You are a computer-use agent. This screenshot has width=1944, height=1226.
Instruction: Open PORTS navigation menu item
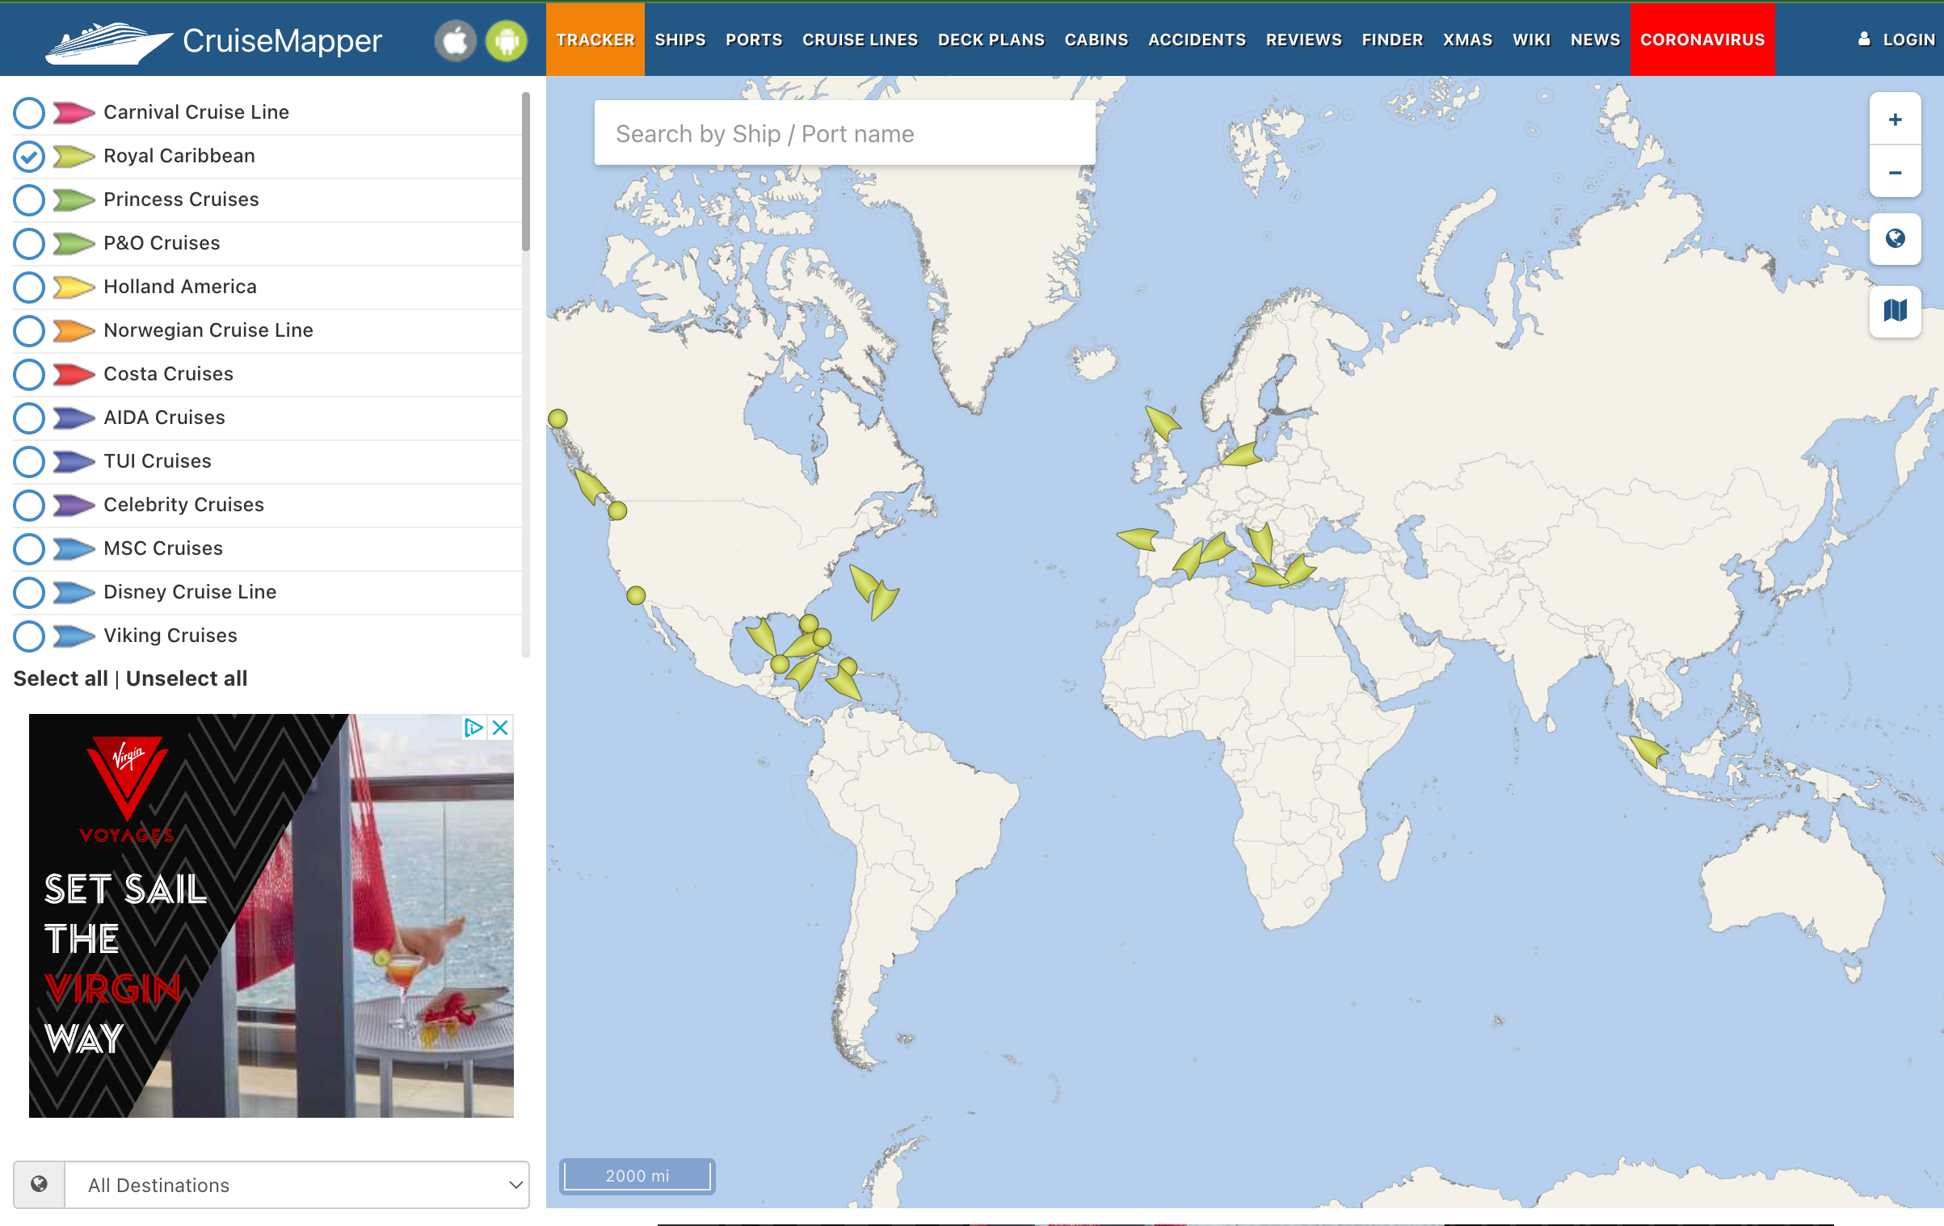click(753, 38)
